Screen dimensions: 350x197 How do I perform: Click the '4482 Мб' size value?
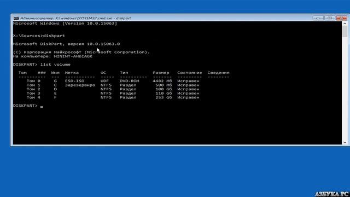[162, 81]
